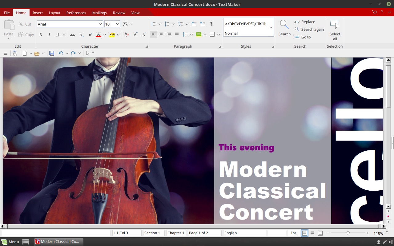This screenshot has width=394, height=246.
Task: Apply superscript formatting
Action: [x=90, y=35]
